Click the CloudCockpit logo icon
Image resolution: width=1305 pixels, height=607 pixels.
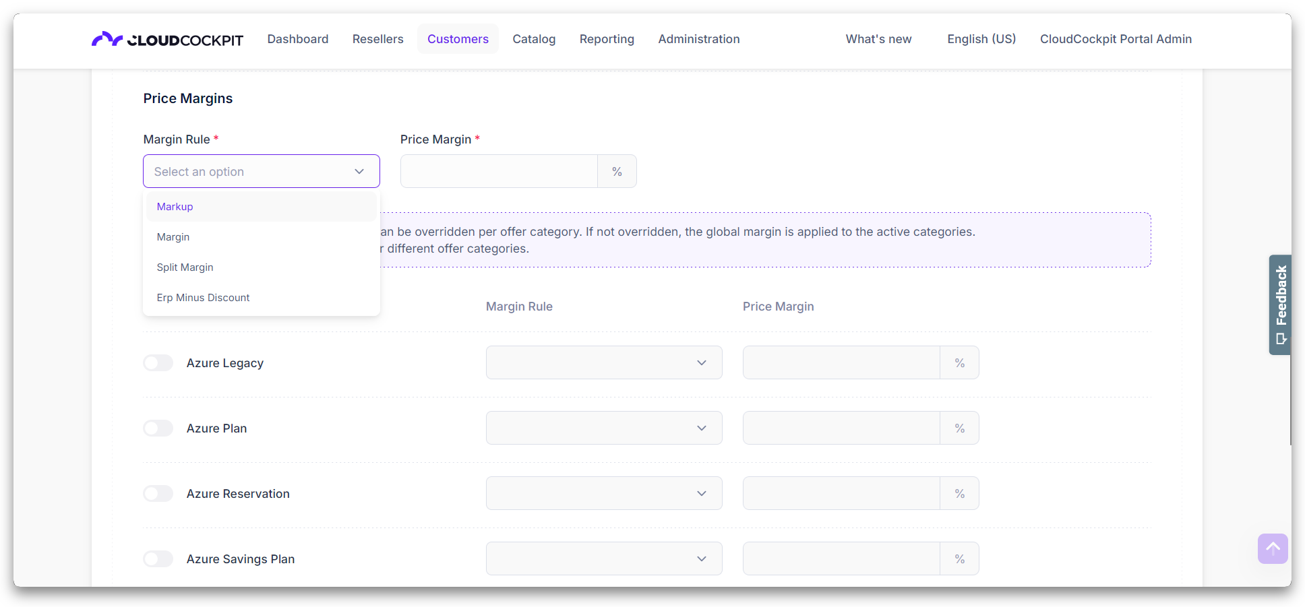tap(107, 39)
